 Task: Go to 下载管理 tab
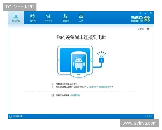coord(65,18)
